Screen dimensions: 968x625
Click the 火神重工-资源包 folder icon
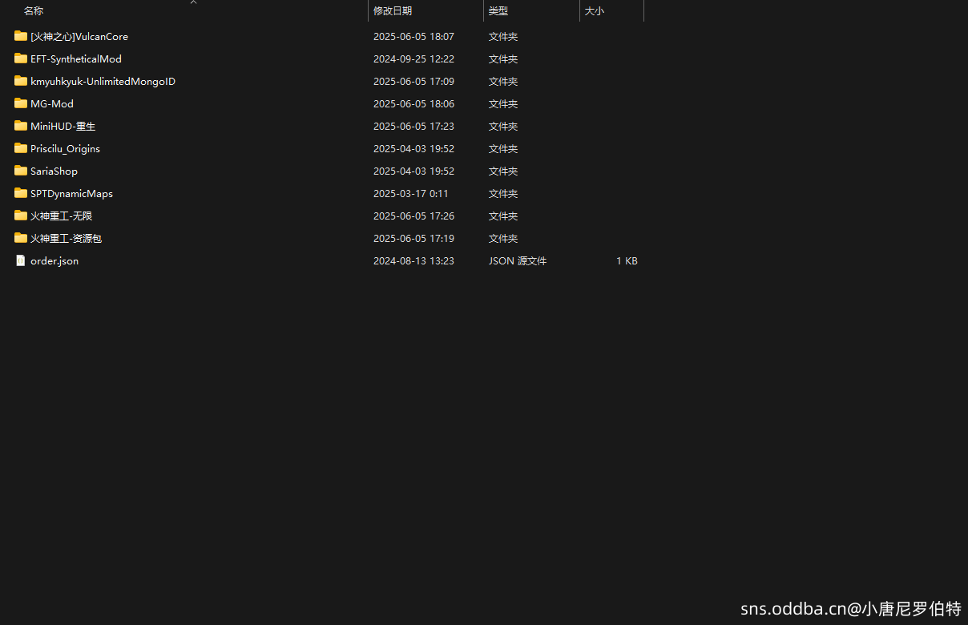21,238
